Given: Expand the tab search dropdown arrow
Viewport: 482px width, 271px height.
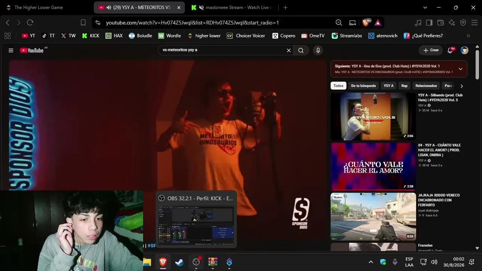Looking at the screenshot, I should tap(425, 8).
